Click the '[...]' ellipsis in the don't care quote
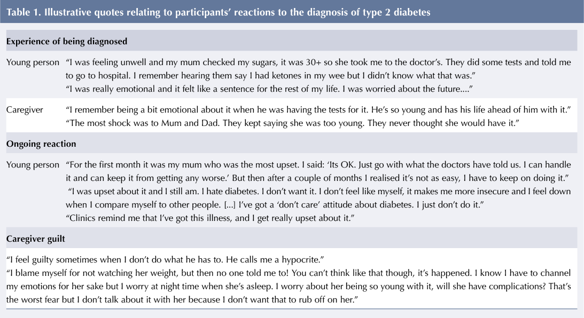 coord(230,205)
